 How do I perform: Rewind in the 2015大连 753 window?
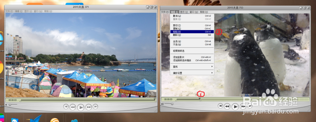coord(227,106)
